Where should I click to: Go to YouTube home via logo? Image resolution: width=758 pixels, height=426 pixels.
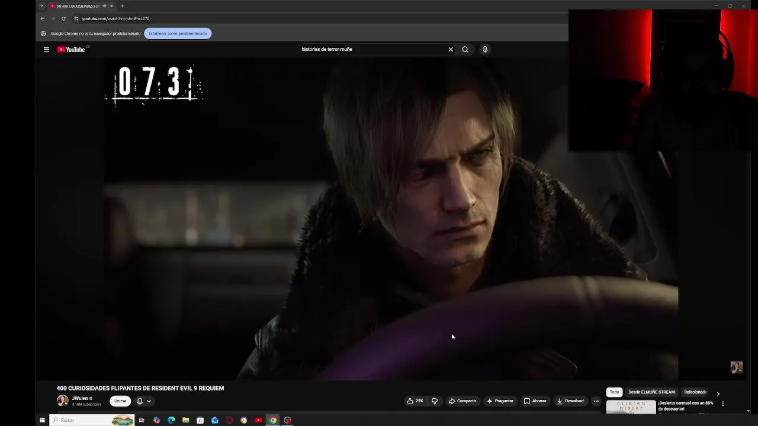[71, 50]
